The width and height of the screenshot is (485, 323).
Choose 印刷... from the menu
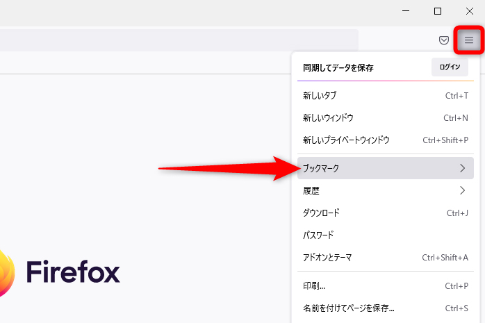(386, 286)
